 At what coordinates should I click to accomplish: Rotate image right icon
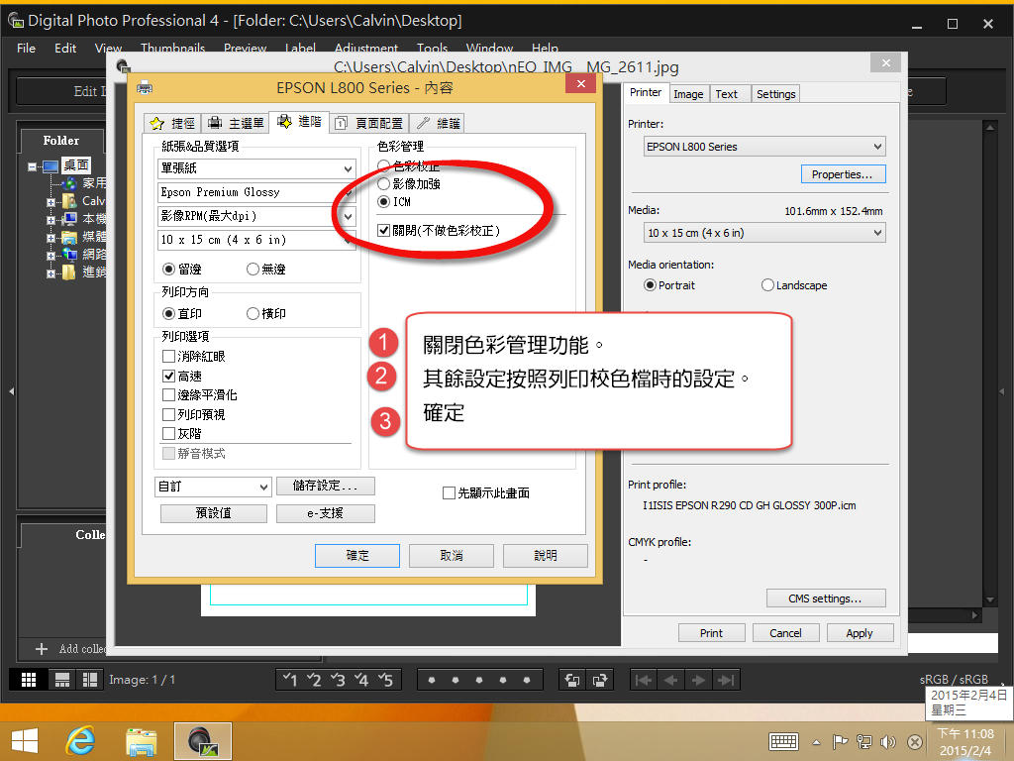coord(599,680)
